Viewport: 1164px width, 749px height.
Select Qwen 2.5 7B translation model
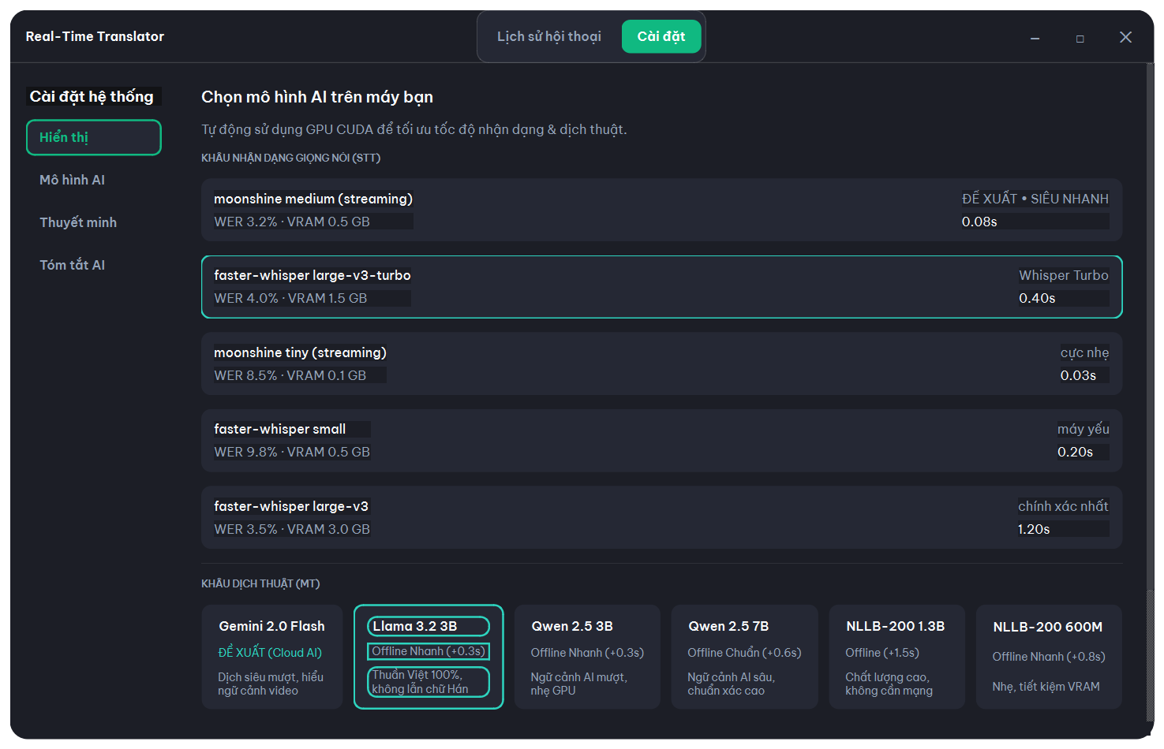click(744, 657)
